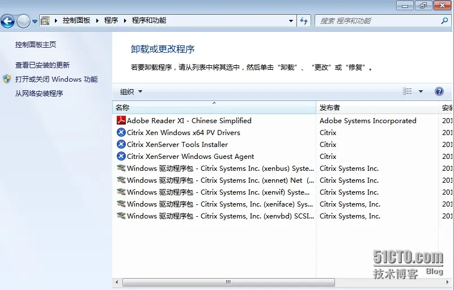Open 控制面板主页 link
The image size is (454, 290).
click(36, 45)
